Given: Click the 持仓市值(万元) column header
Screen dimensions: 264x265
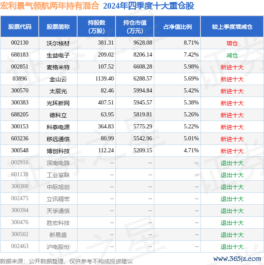Looking at the screenshot, I should point(135,27).
